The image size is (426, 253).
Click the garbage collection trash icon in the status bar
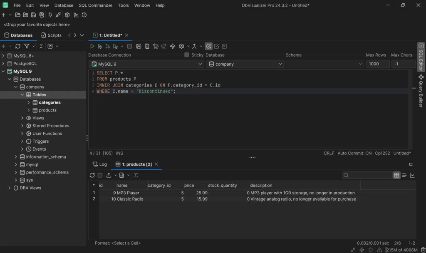pos(423,250)
